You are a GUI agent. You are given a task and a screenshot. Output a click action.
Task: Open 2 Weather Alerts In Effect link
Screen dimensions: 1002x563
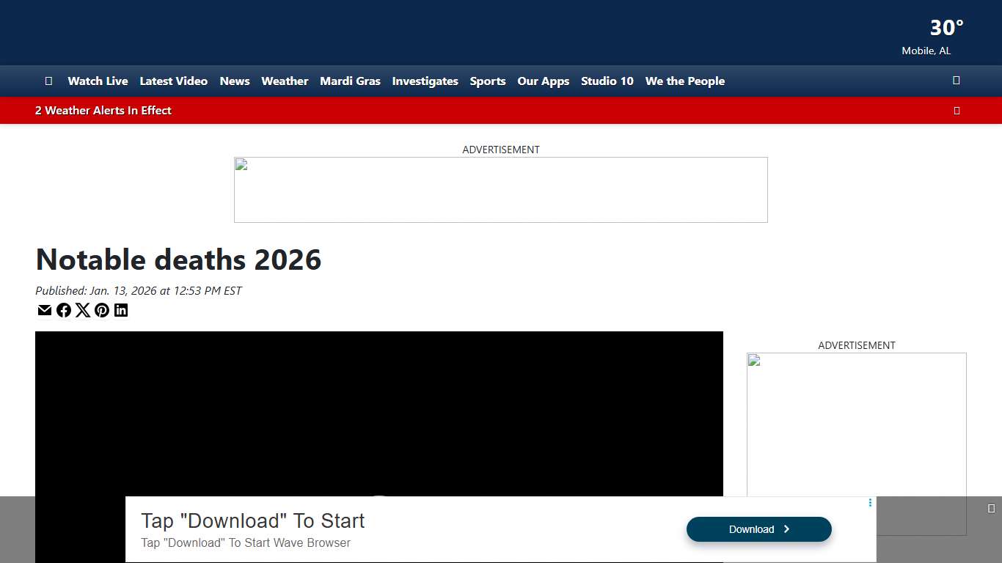tap(103, 111)
